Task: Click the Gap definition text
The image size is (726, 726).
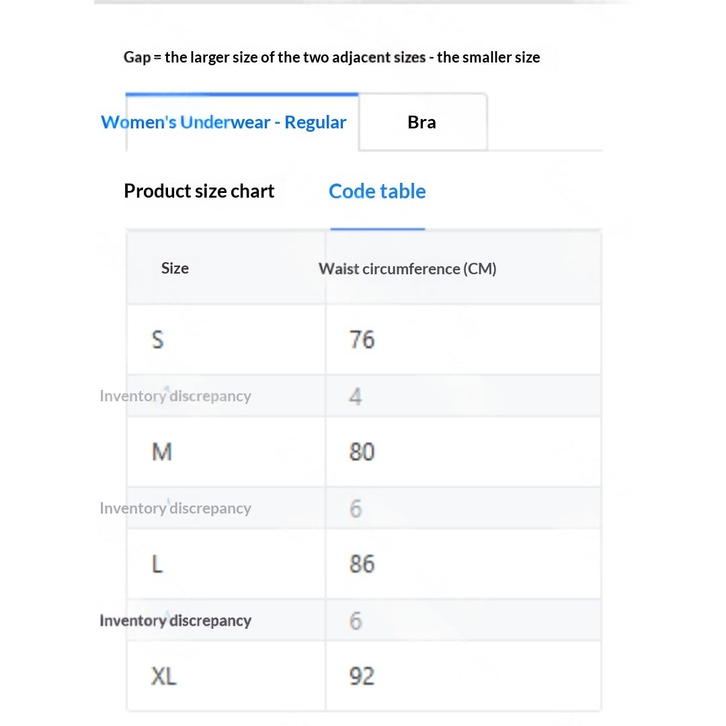Action: click(331, 57)
